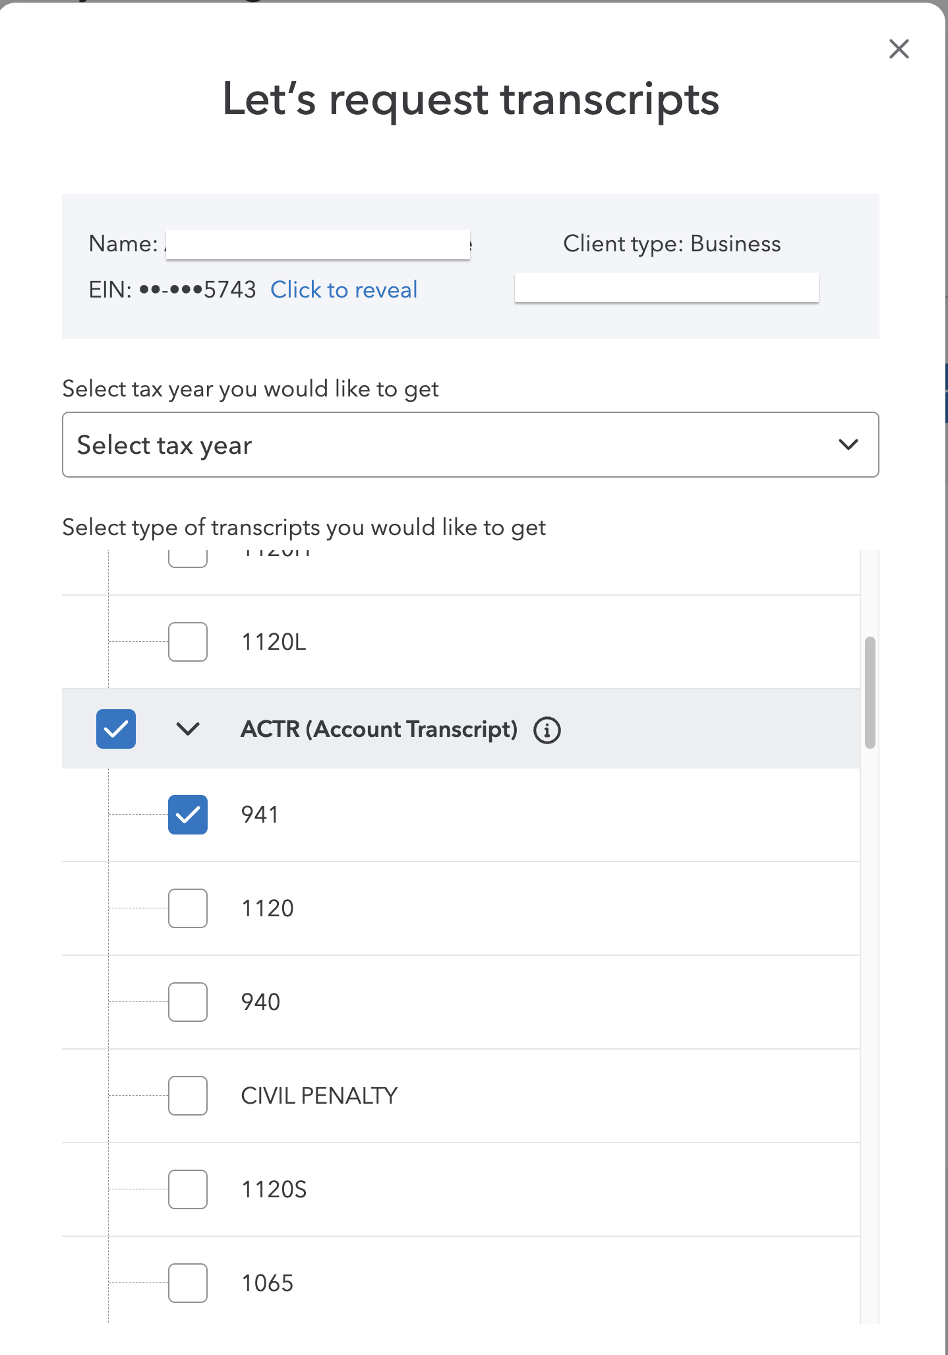
Task: Check the partially hidden top checkbox
Action: [188, 557]
